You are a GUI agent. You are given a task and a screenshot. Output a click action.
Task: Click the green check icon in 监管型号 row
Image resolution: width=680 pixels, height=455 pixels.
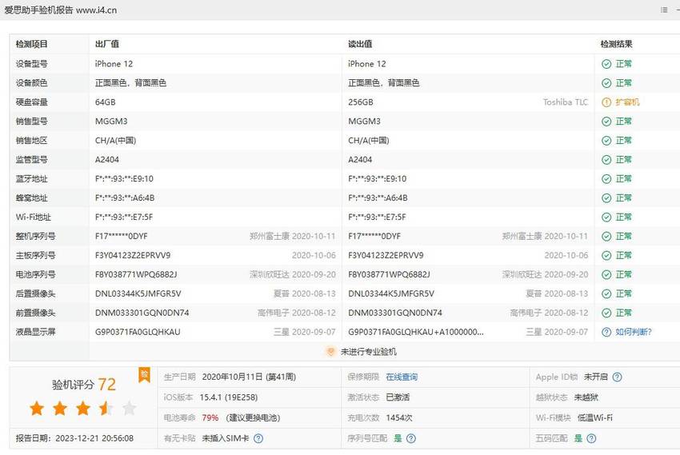tap(606, 160)
